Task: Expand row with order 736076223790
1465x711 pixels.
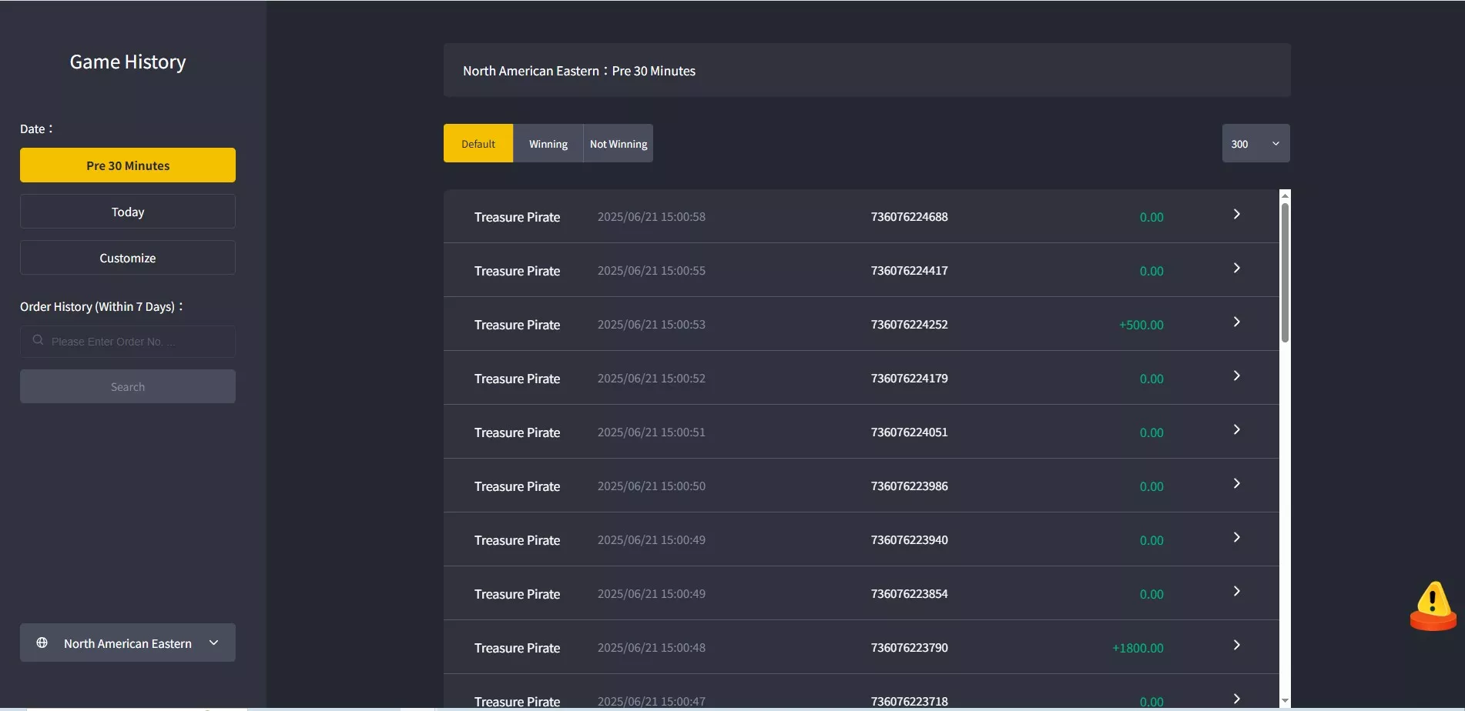Action: (1236, 646)
